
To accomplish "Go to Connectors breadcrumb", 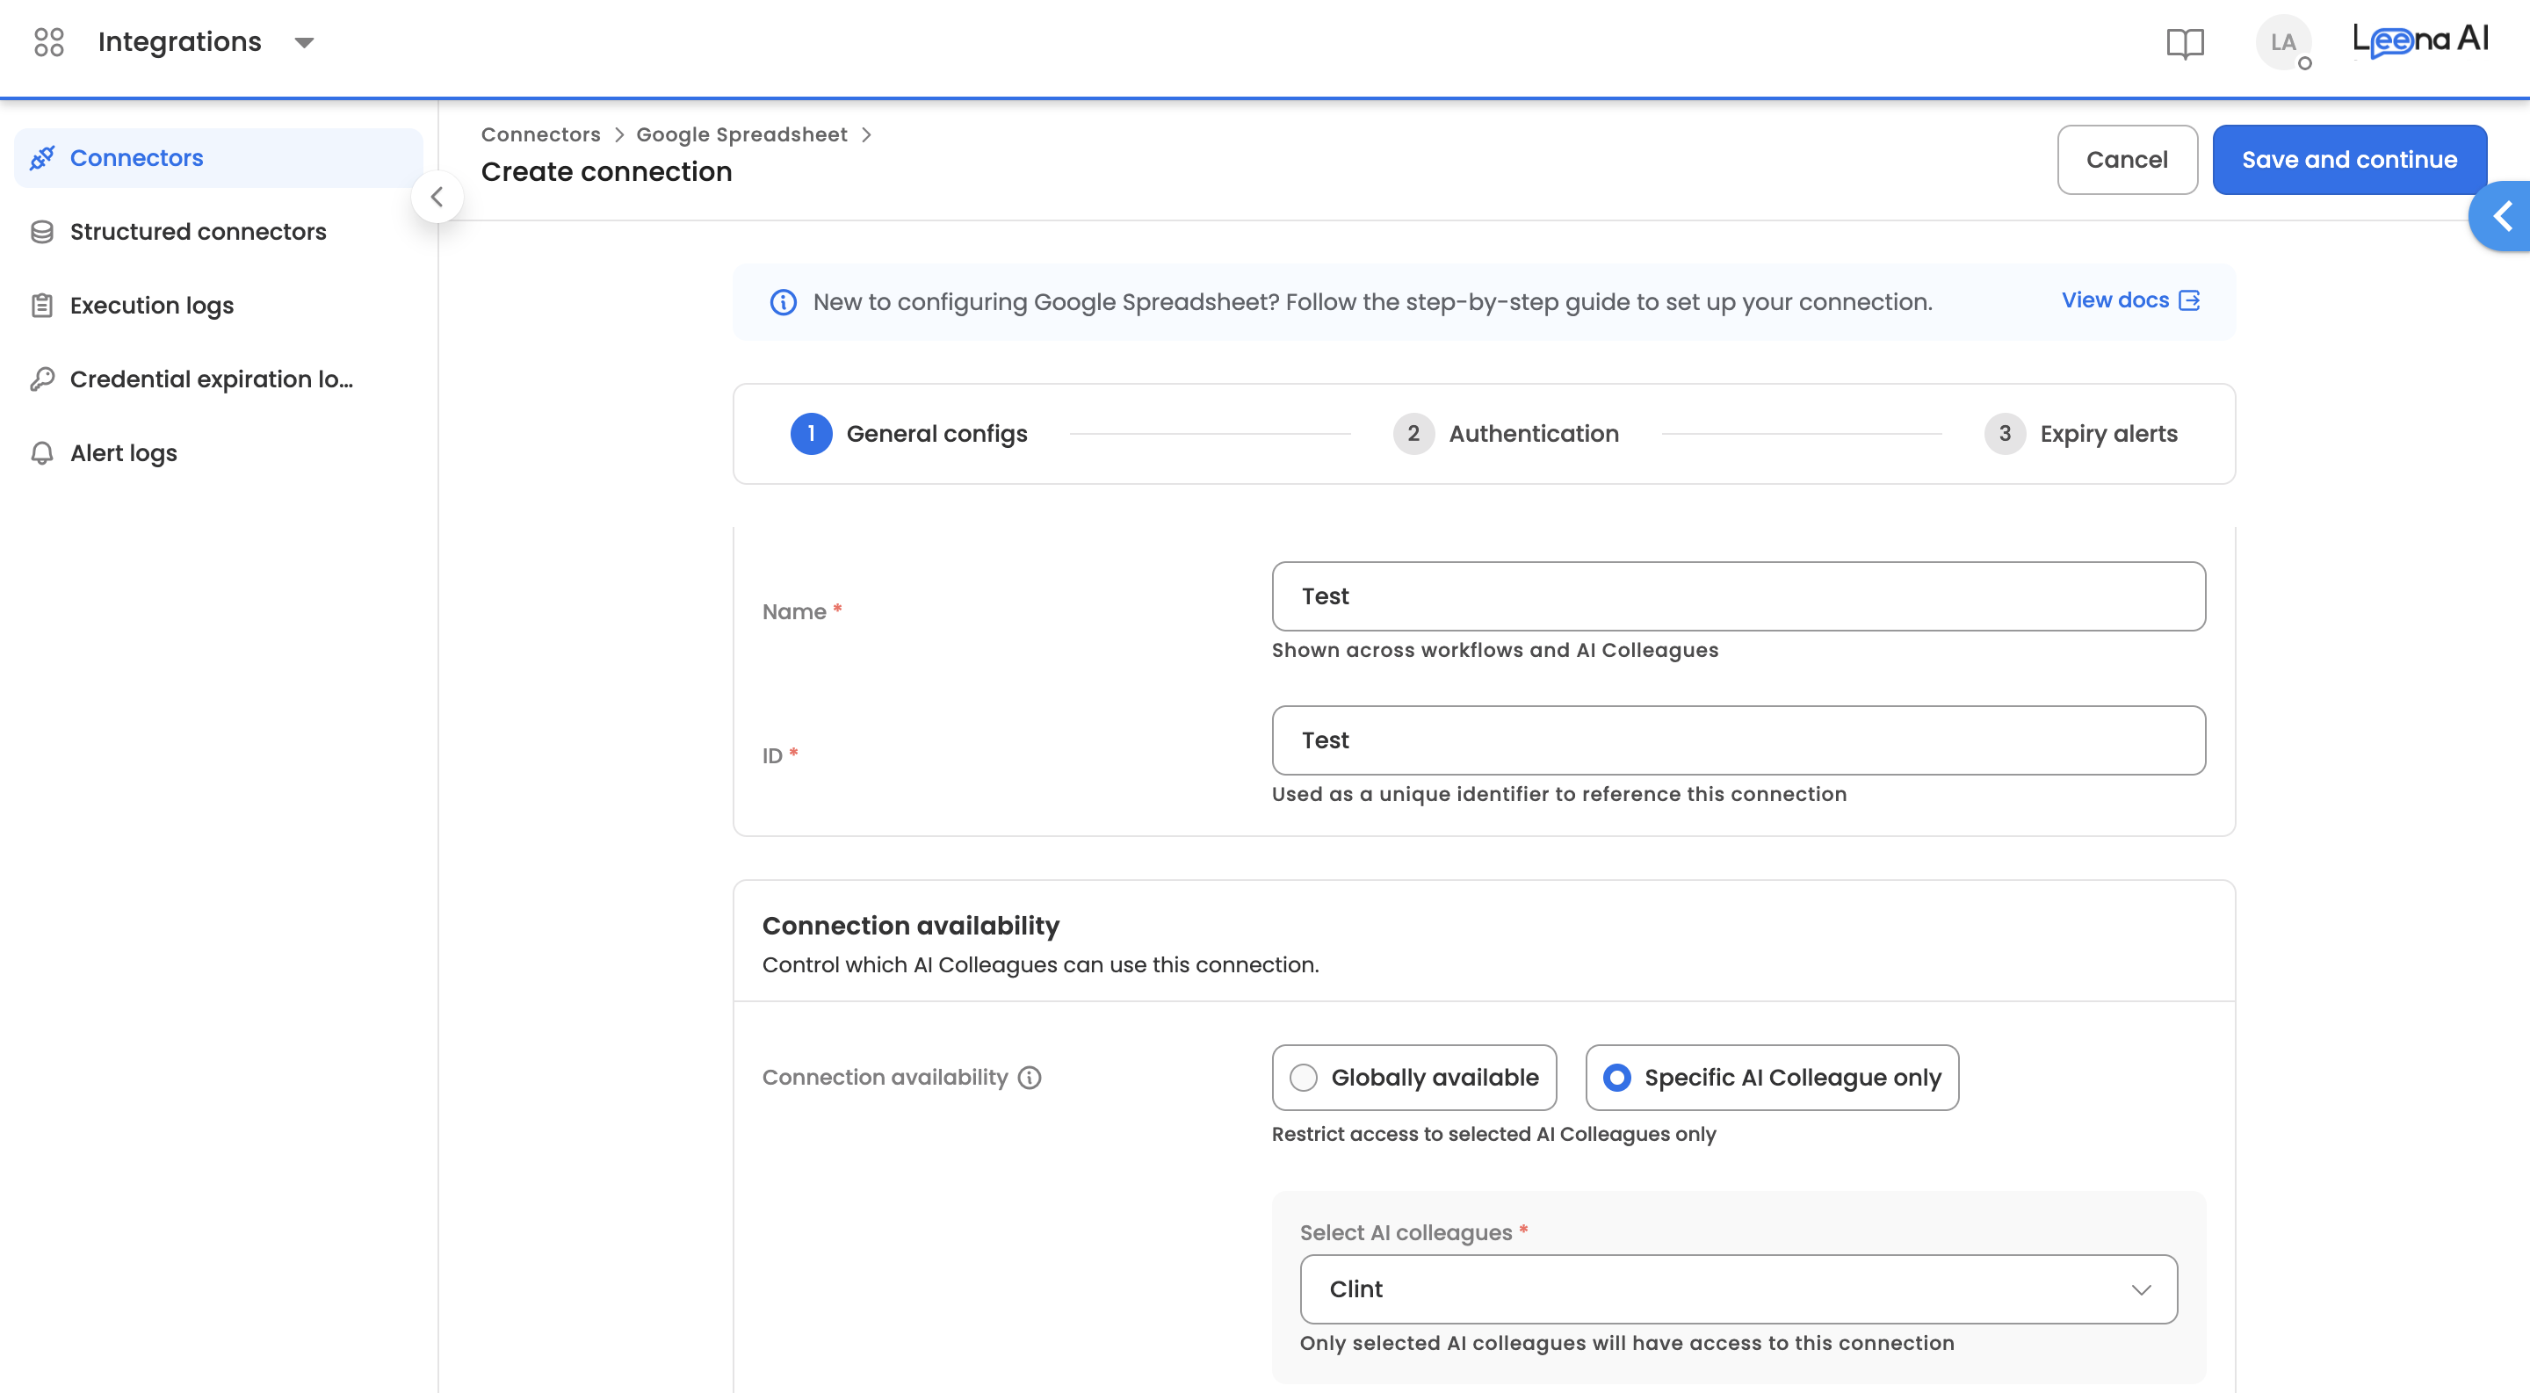I will 540,134.
